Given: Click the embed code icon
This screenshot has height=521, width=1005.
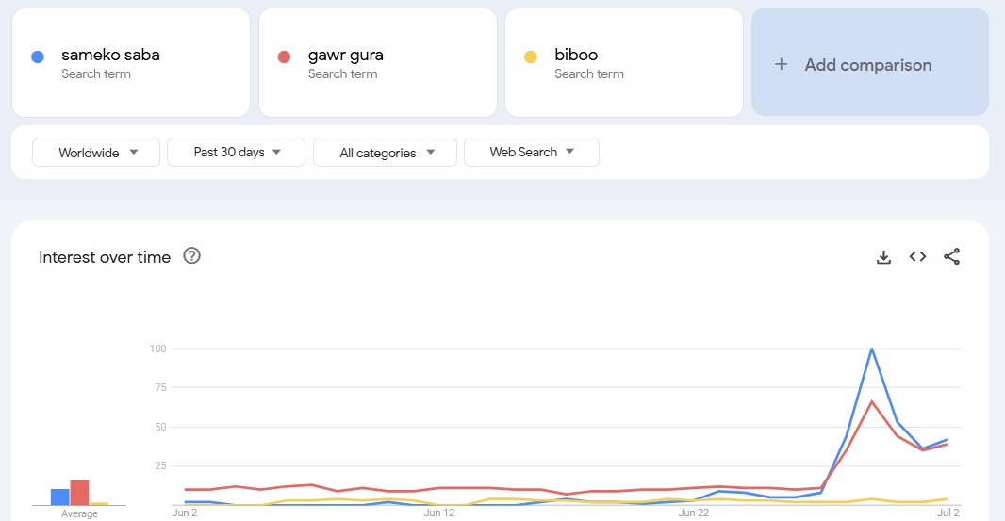Looking at the screenshot, I should pos(917,256).
